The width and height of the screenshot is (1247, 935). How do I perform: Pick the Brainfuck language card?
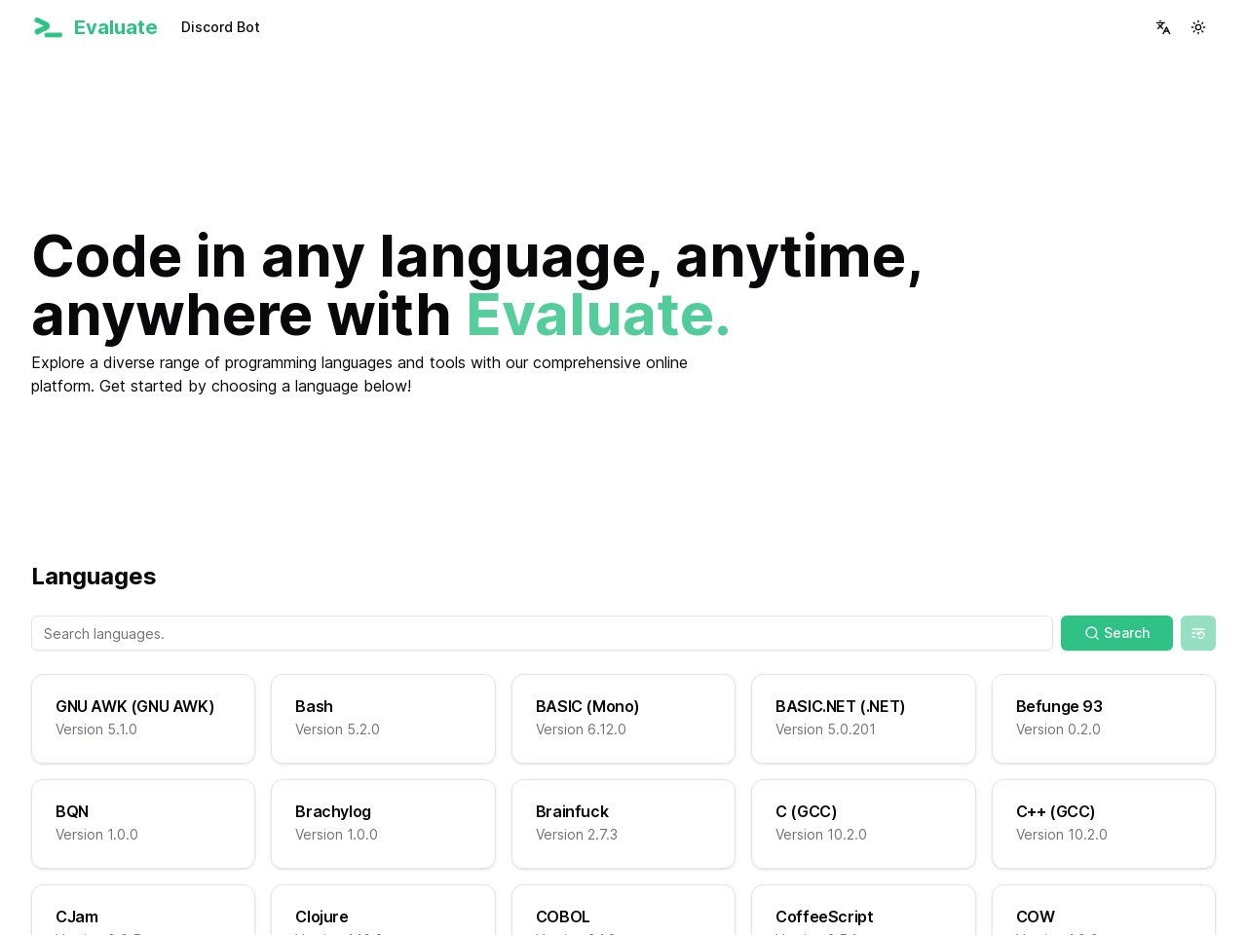[x=623, y=823]
